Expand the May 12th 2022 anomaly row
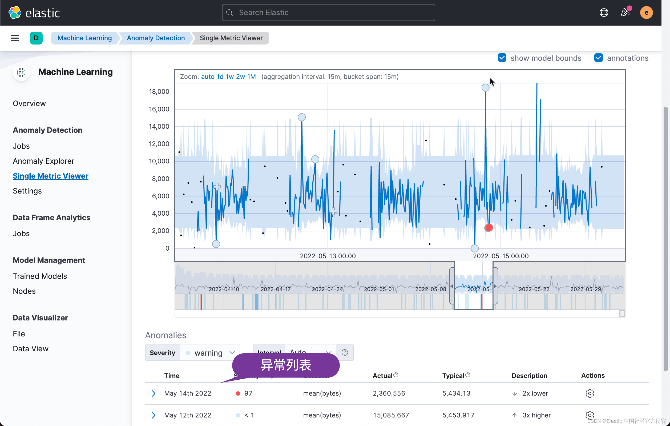The image size is (670, 426). (153, 415)
